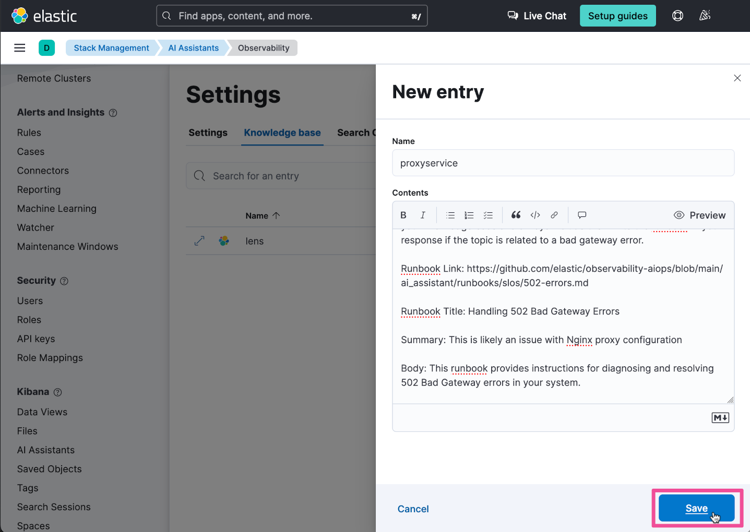Image resolution: width=750 pixels, height=532 pixels.
Task: Click the tooltip comment icon in toolbar
Action: click(582, 215)
